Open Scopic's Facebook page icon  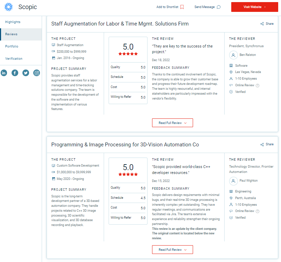[x=15, y=73]
